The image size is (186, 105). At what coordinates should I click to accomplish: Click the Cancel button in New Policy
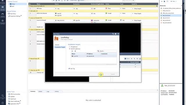point(112,74)
